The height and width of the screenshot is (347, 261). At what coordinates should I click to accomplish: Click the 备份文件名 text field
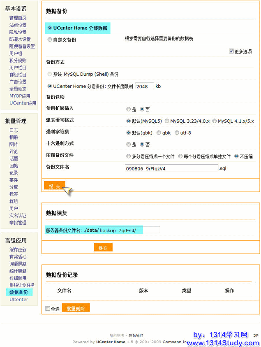click(171, 168)
